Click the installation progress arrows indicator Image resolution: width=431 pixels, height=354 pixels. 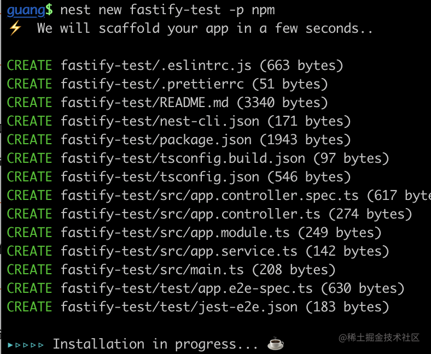click(x=26, y=345)
